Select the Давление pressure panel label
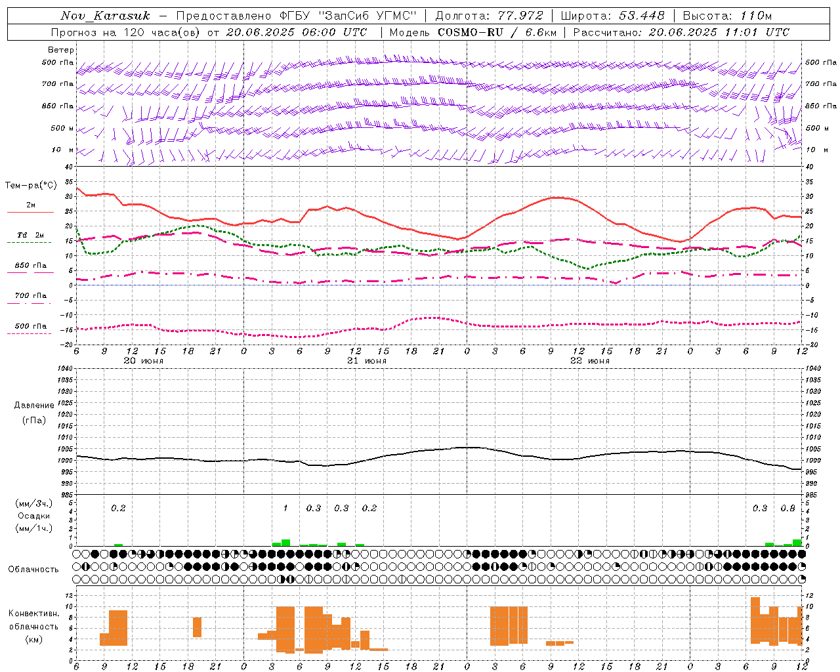The image size is (840, 672). [x=34, y=406]
